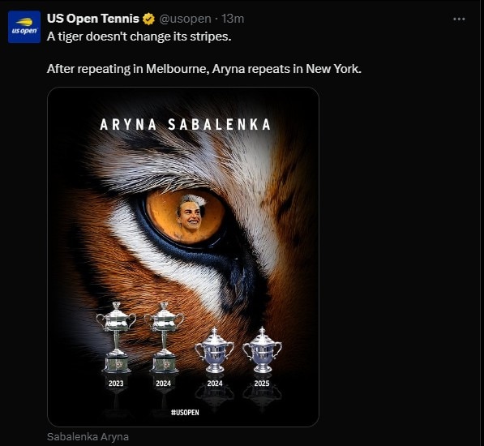Click the 'Sabalenka Aryna' caption below the image
Viewport: 484px width, 446px height.
tap(88, 437)
